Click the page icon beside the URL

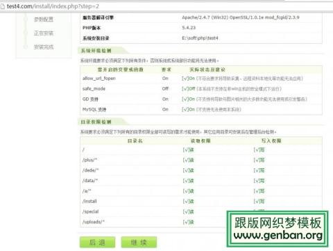pos(3,6)
